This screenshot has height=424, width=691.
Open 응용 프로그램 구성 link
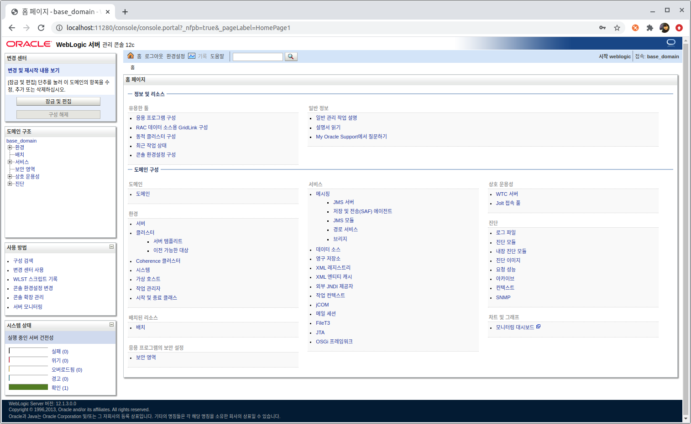coord(156,118)
